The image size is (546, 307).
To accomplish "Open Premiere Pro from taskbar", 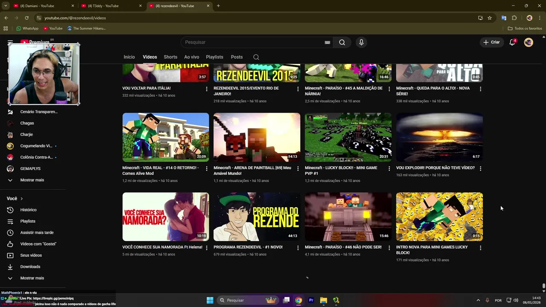I will [x=311, y=300].
